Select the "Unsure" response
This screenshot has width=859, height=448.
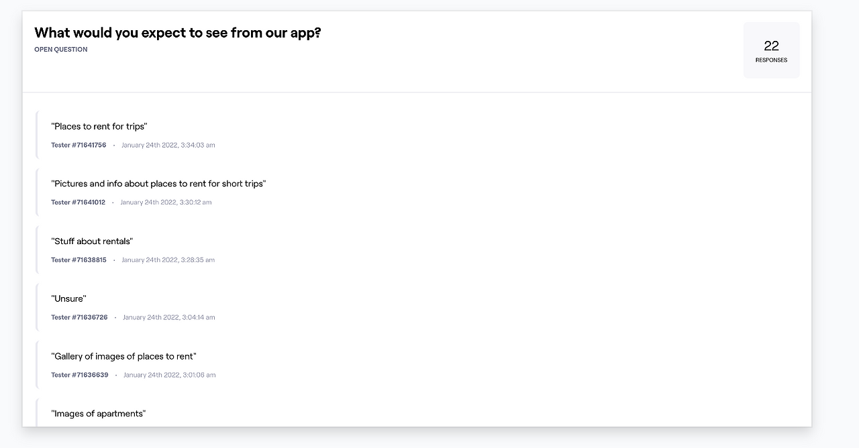coord(68,299)
